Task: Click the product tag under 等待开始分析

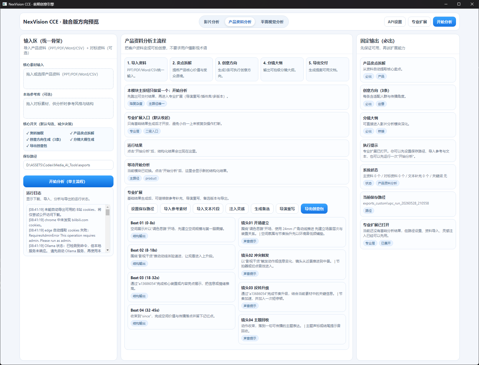Action: pos(151,178)
